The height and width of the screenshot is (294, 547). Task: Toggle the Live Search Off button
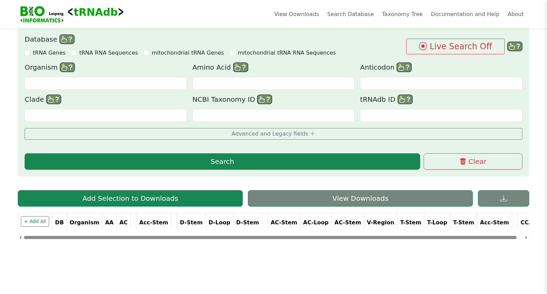tap(455, 46)
